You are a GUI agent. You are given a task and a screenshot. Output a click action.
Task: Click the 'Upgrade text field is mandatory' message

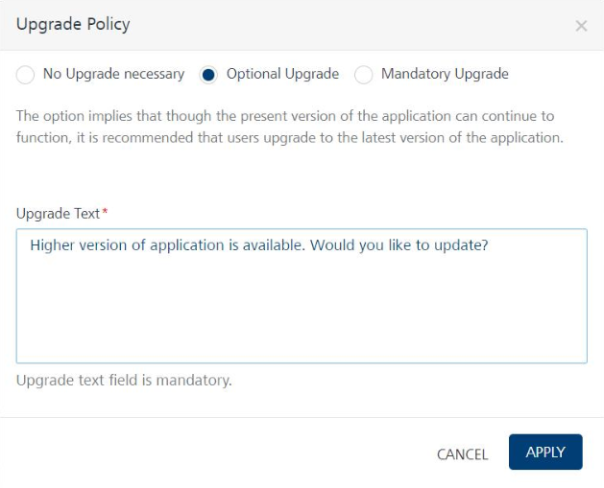(124, 381)
